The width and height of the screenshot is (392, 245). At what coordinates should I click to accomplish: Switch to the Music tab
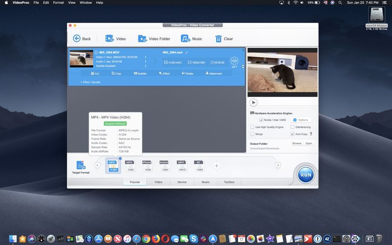(205, 182)
